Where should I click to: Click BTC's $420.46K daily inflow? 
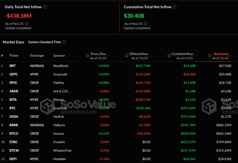[x=143, y=108]
